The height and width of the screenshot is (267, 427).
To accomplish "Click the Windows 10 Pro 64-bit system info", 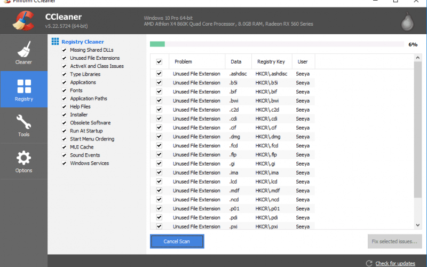I will (168, 18).
